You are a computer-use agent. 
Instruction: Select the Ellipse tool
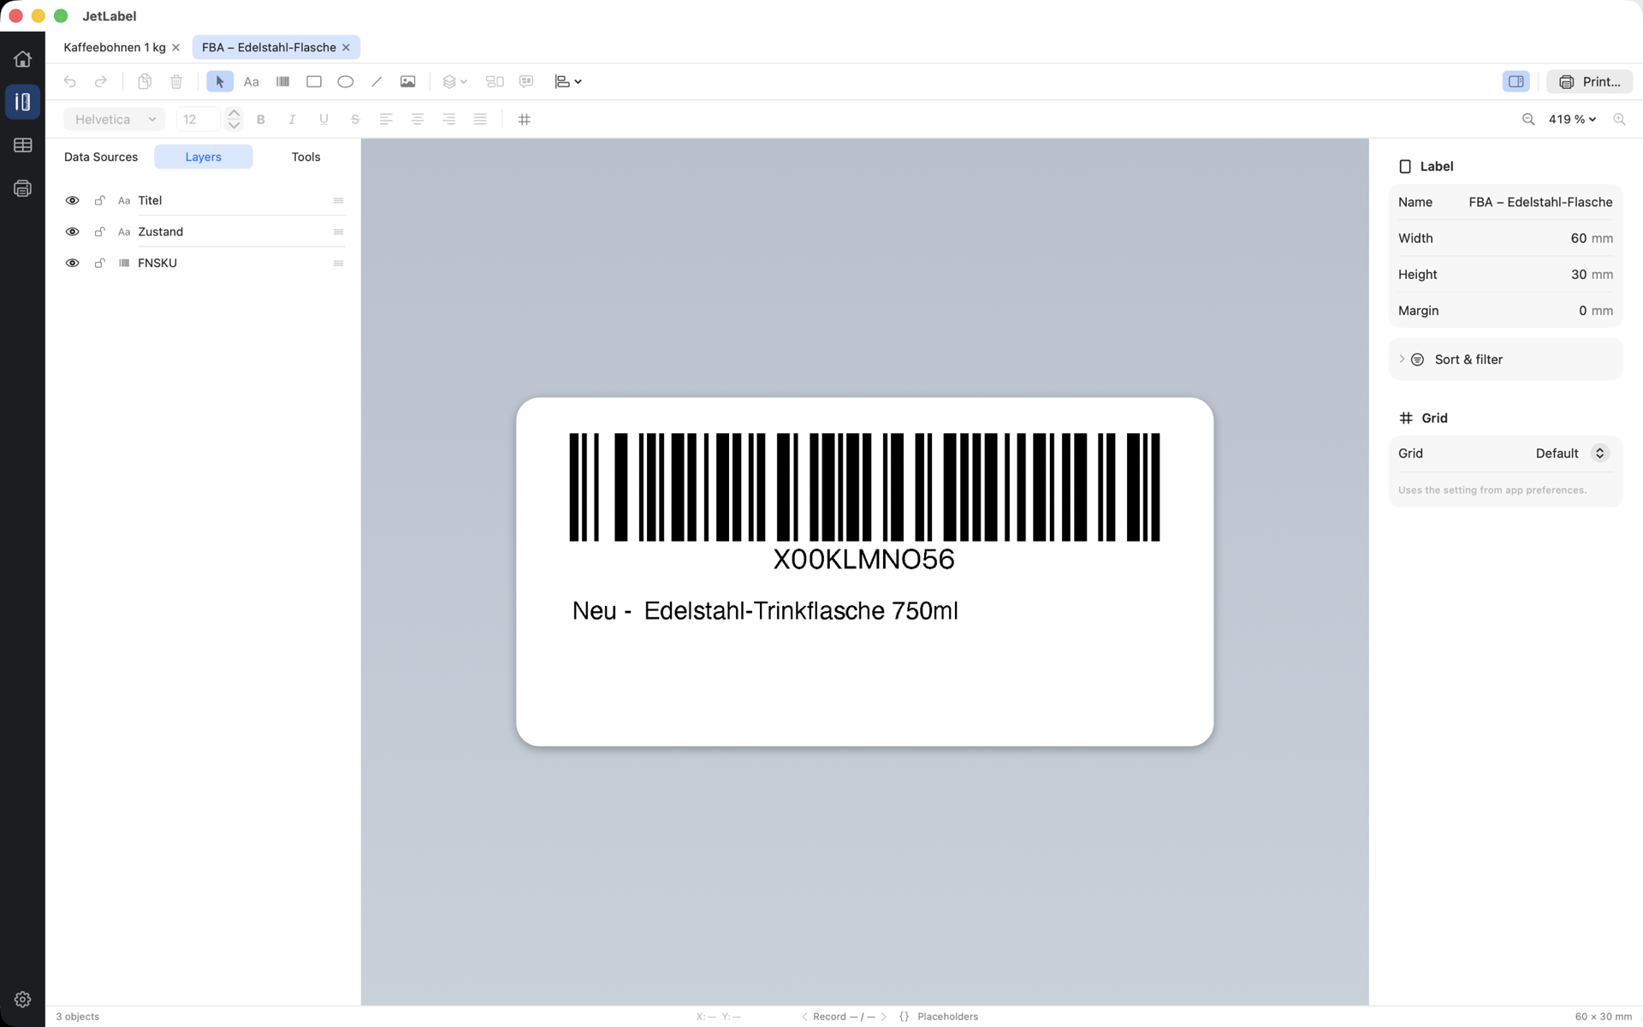click(346, 81)
